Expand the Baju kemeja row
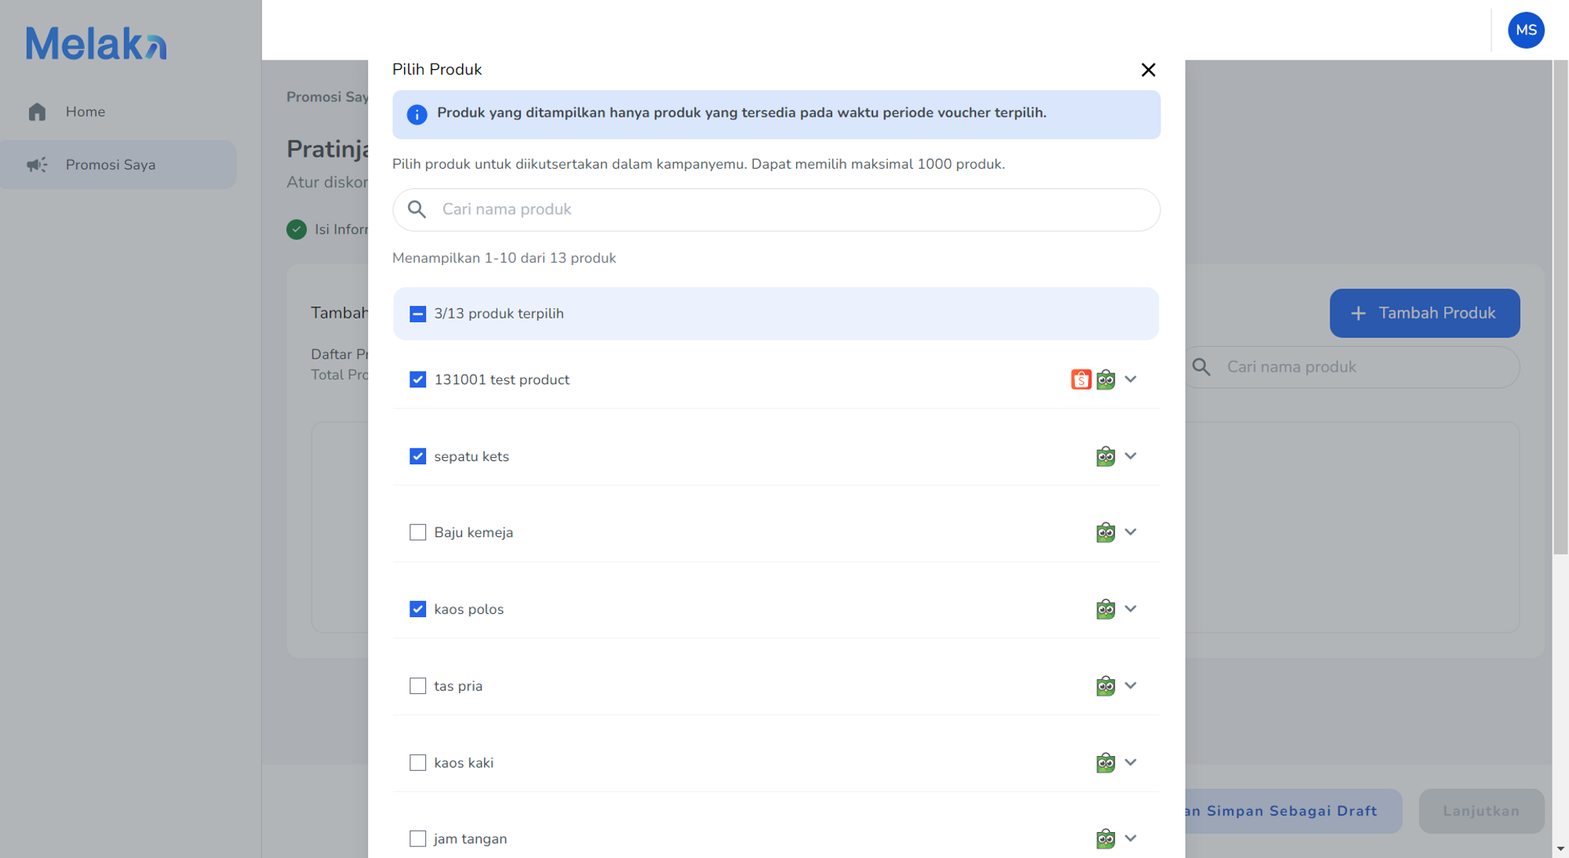This screenshot has width=1569, height=858. (x=1130, y=532)
